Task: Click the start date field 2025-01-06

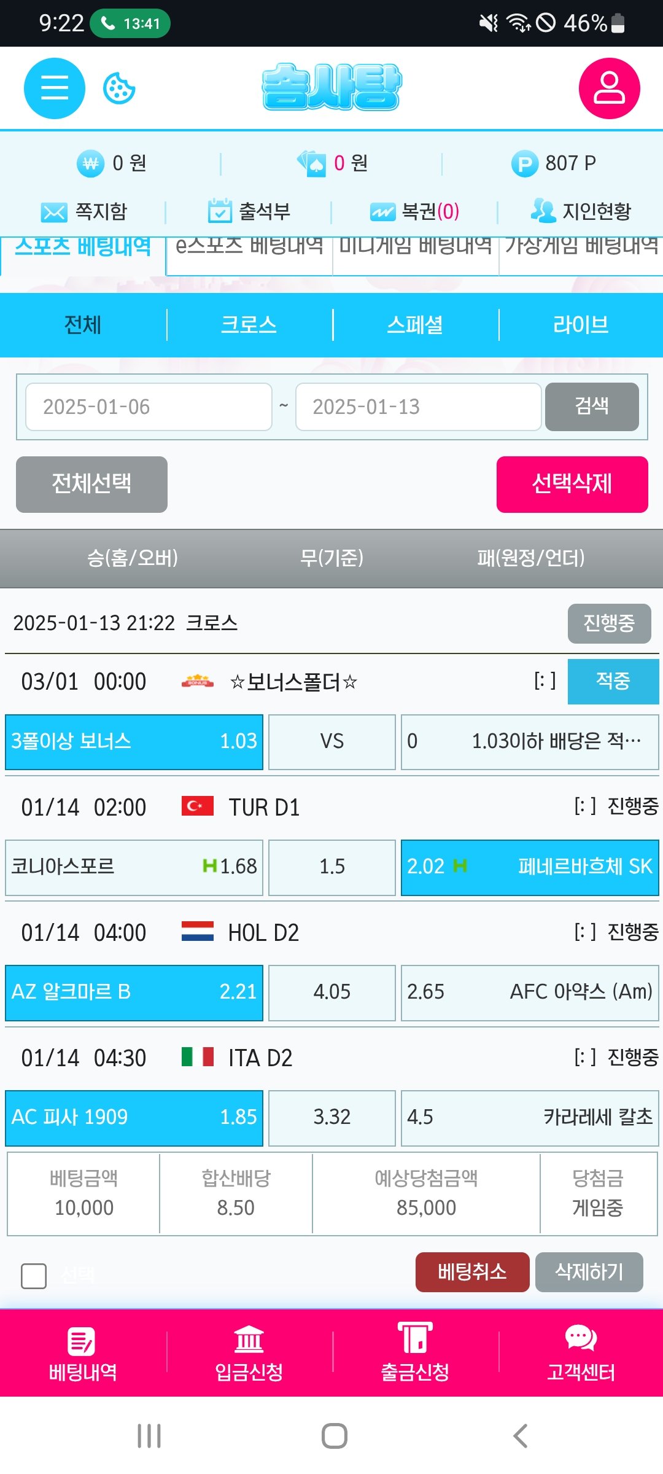Action: click(149, 407)
